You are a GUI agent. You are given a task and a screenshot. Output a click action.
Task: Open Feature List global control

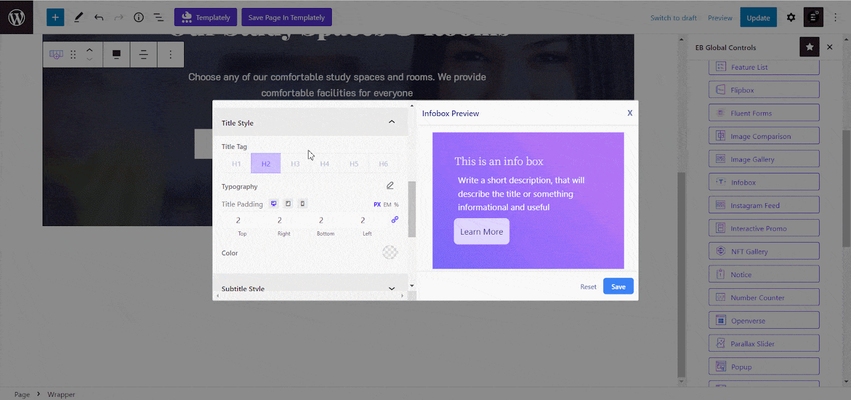pyautogui.click(x=764, y=67)
